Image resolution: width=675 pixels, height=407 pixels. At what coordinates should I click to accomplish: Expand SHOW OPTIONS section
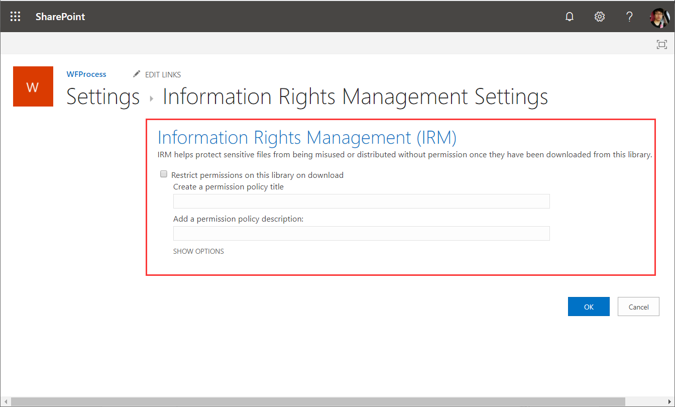(198, 251)
